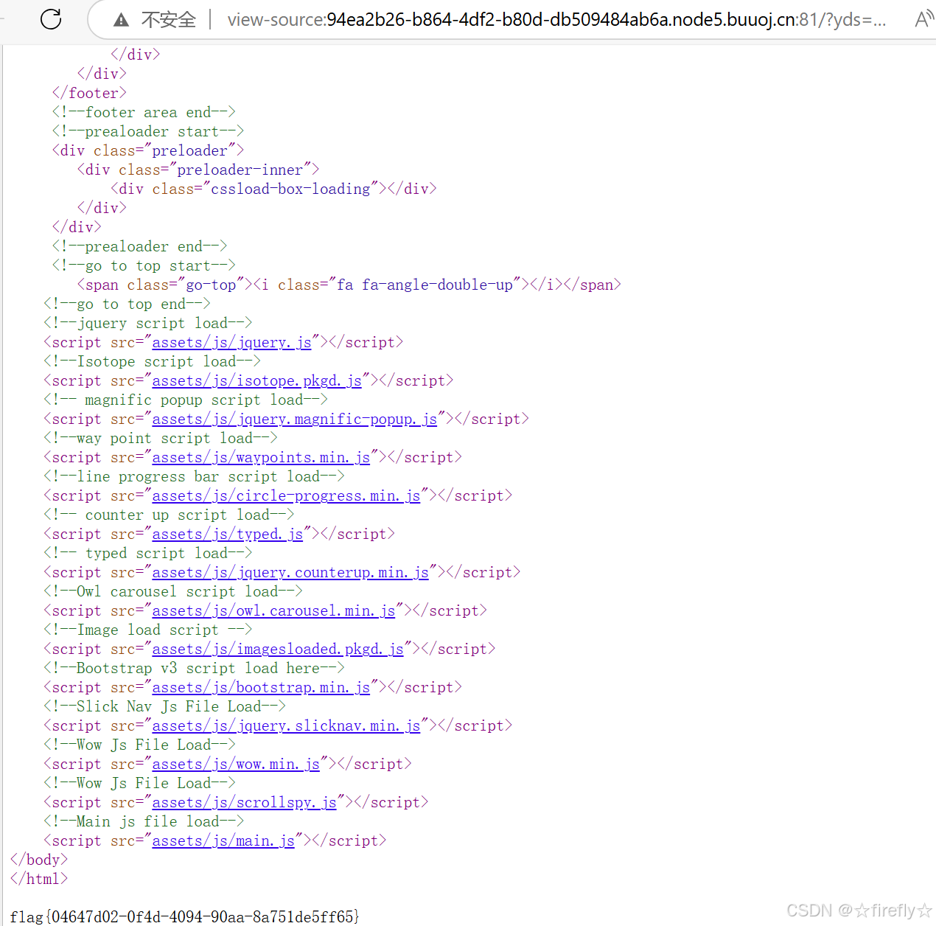Click the <!--Image load script --> comment
936x926 pixels.
tap(147, 630)
